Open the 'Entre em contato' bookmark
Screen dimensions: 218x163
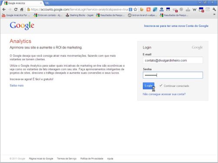point(48,15)
